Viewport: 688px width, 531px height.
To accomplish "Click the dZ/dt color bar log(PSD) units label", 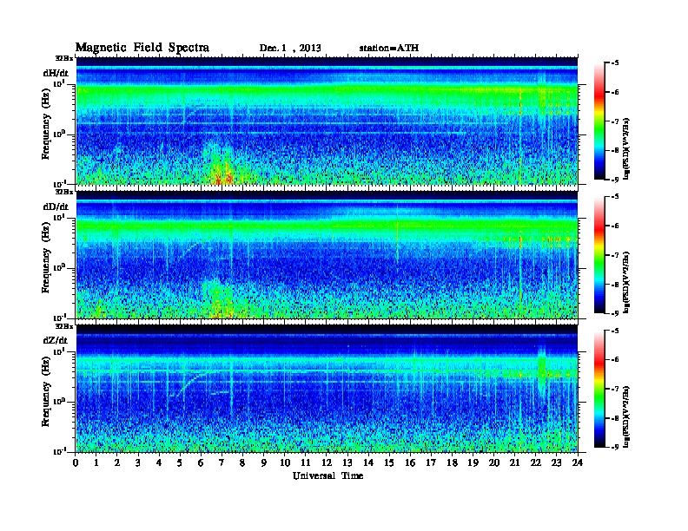I will pyautogui.click(x=627, y=416).
